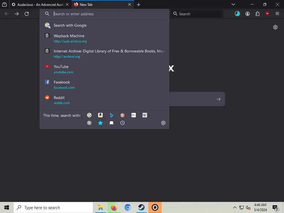
Task: Open YouTube suggestion
Action: tap(105, 69)
